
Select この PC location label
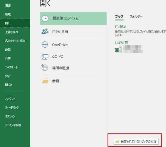(x=57, y=56)
